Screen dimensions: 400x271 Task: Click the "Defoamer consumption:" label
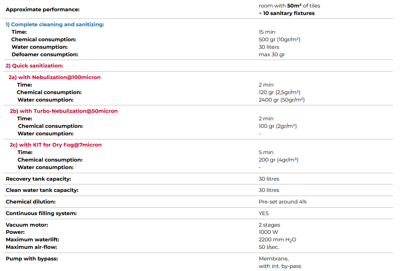(45, 55)
